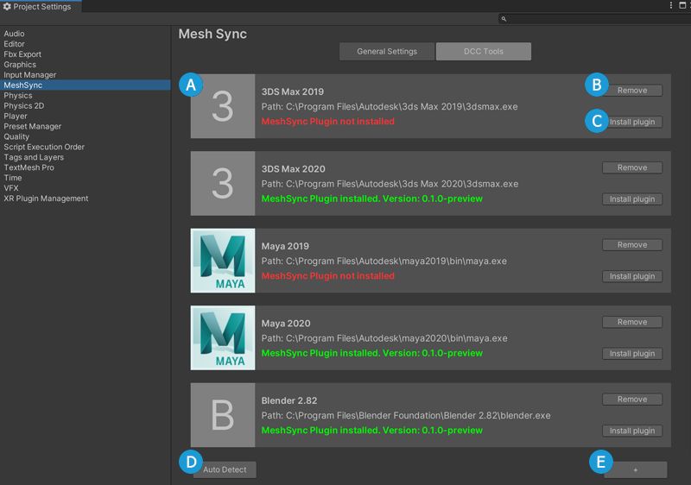Select MeshSync in the sidebar
Image resolution: width=691 pixels, height=485 pixels.
[x=85, y=85]
